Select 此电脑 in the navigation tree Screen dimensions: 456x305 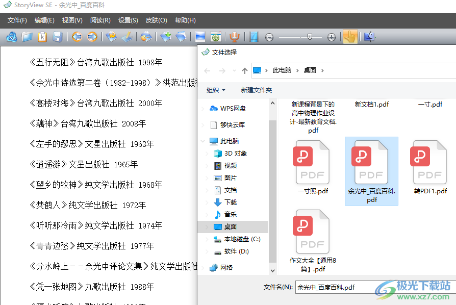pyautogui.click(x=229, y=141)
